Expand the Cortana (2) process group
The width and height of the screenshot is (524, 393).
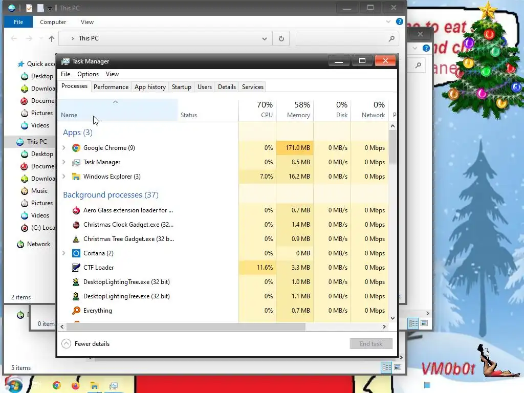point(64,253)
